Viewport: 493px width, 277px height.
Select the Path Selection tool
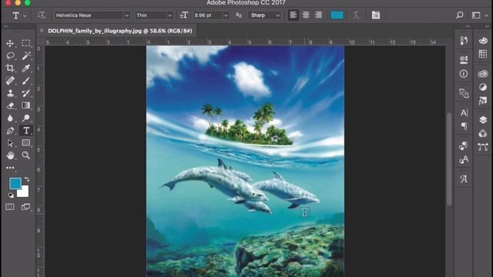pyautogui.click(x=10, y=143)
